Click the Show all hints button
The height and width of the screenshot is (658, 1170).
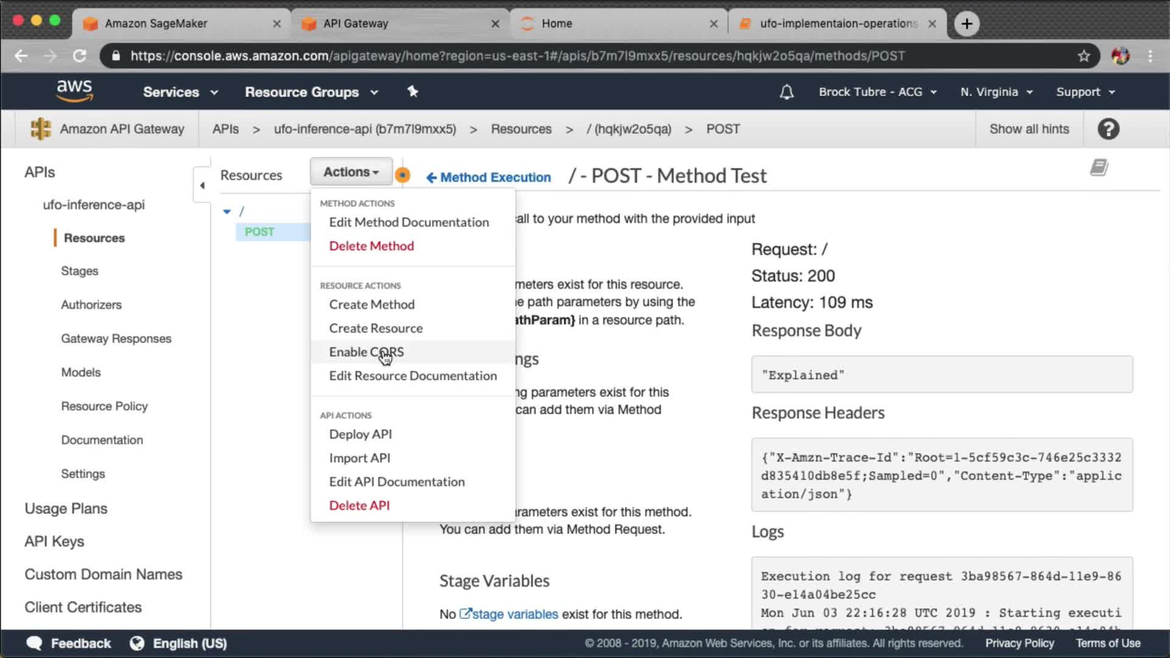click(x=1029, y=129)
